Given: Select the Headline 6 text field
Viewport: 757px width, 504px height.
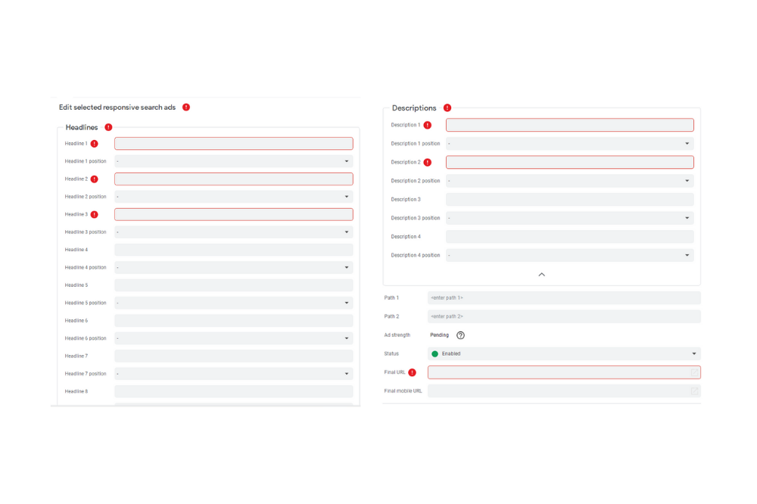Looking at the screenshot, I should pyautogui.click(x=234, y=321).
